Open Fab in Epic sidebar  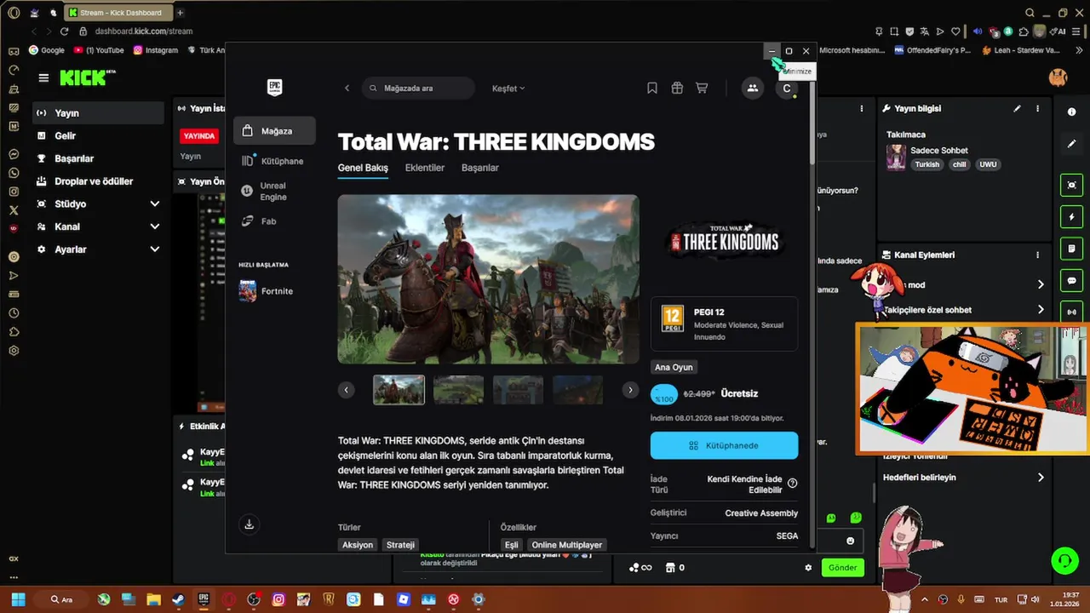click(274, 221)
